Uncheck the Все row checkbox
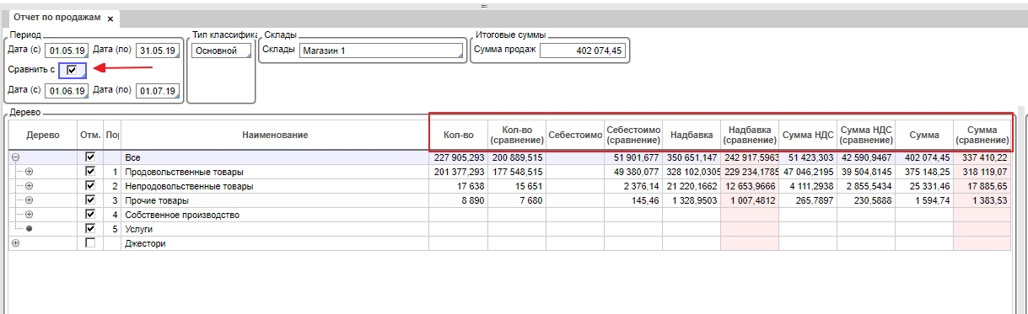This screenshot has height=314, width=1028. click(90, 157)
